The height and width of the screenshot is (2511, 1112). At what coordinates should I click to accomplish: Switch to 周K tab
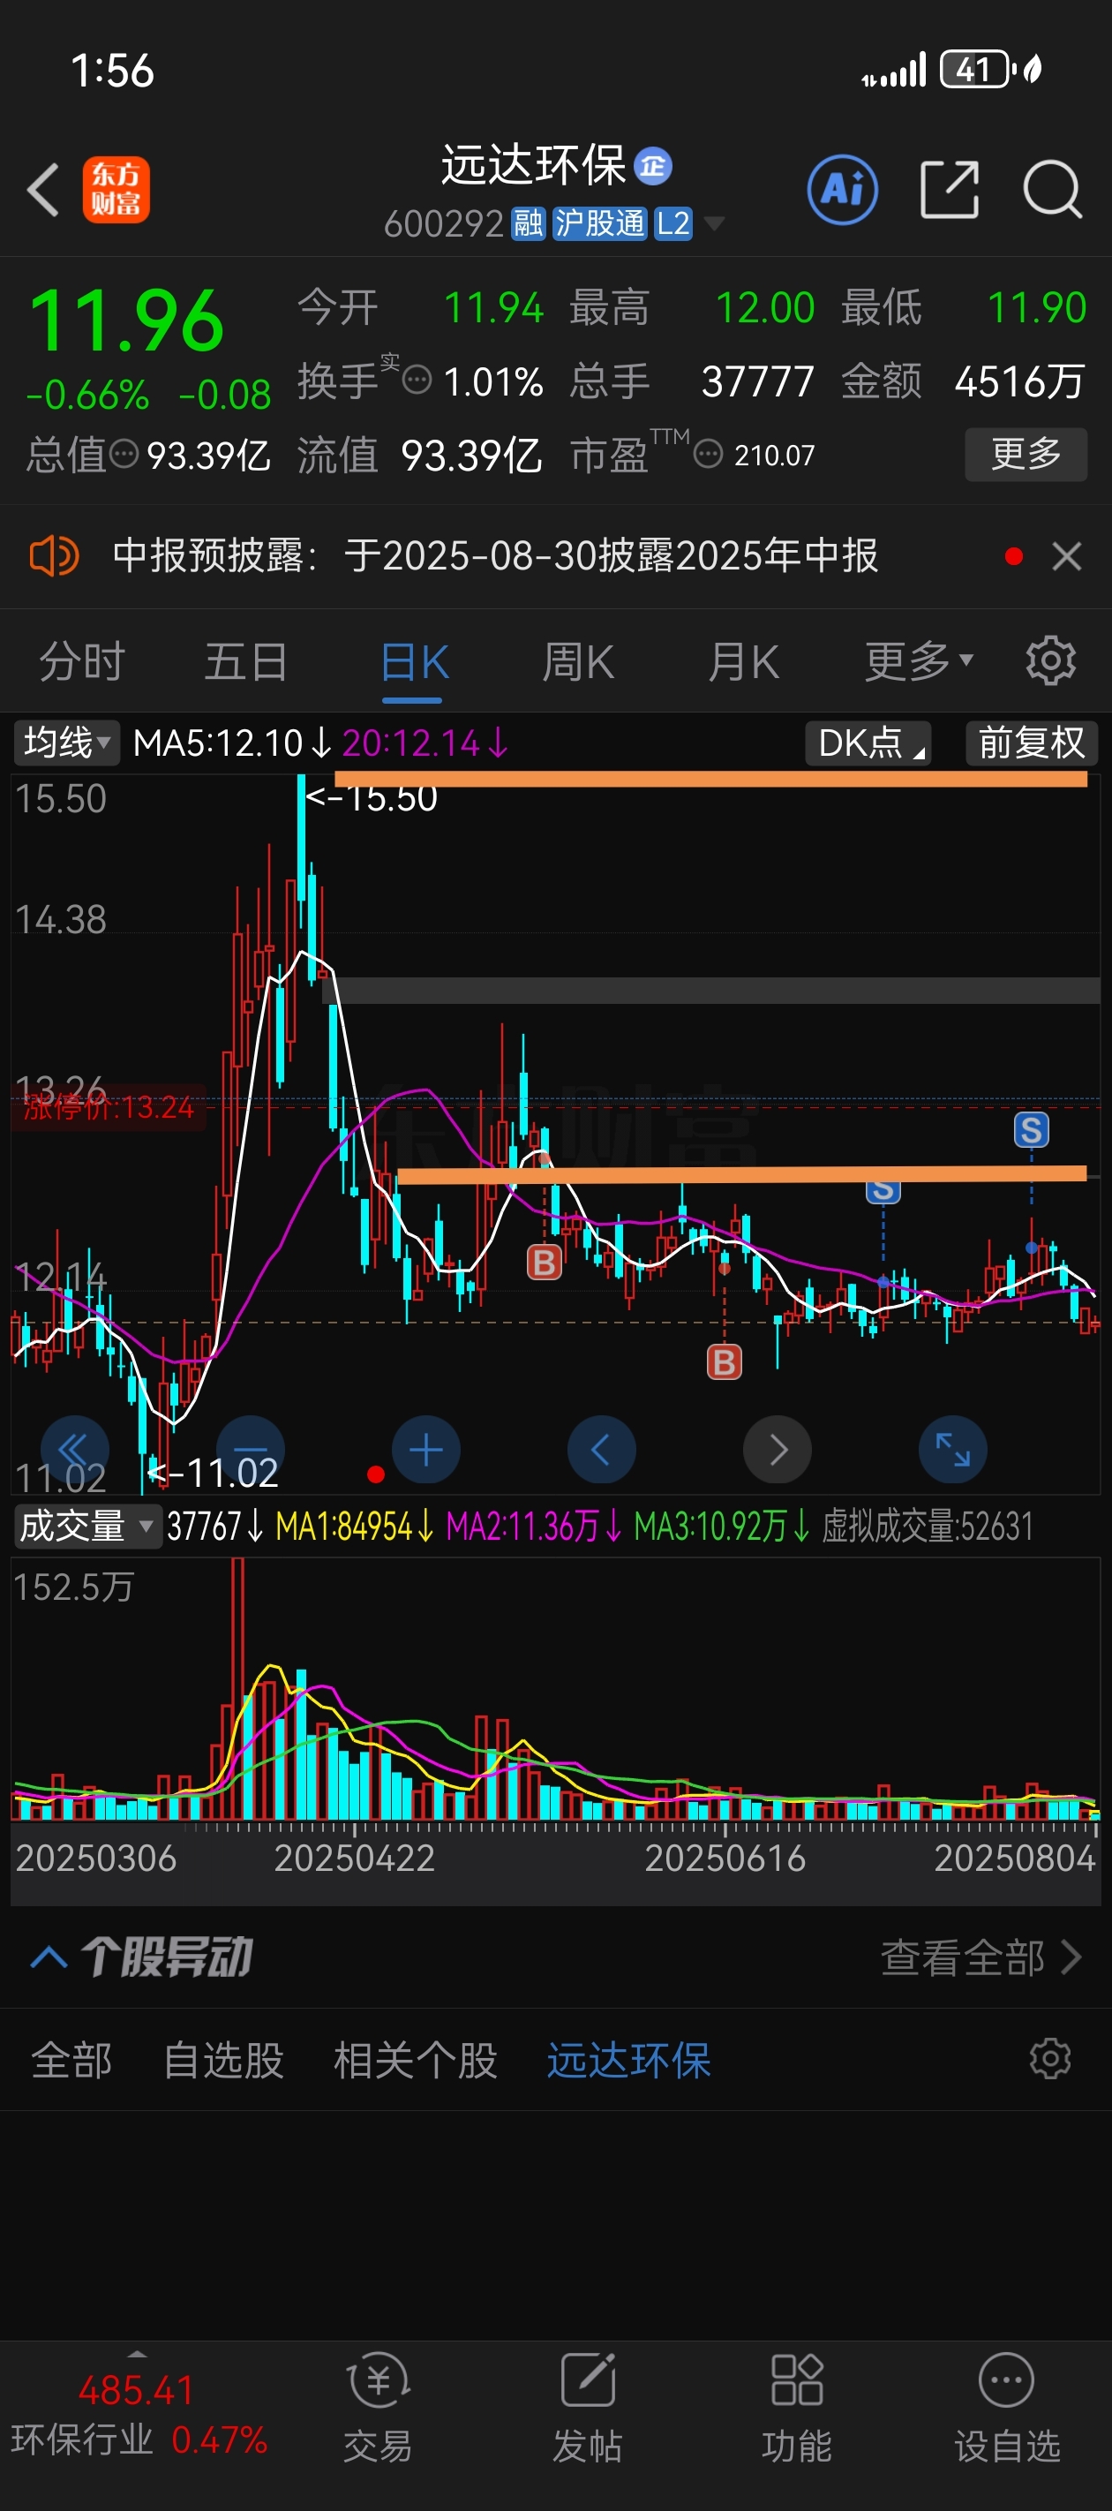coord(578,662)
